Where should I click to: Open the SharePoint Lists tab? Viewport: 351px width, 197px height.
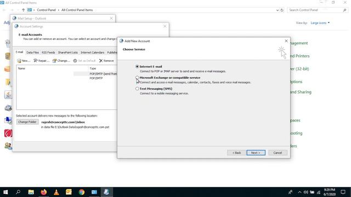[x=67, y=53]
